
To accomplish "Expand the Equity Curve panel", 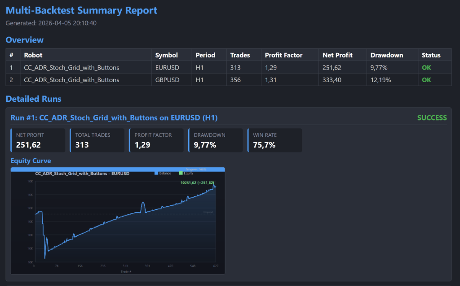I will [x=31, y=160].
